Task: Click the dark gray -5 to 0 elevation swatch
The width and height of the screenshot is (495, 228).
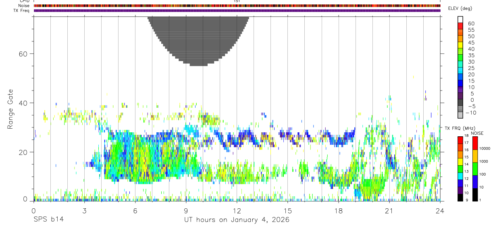Action: coord(460,103)
